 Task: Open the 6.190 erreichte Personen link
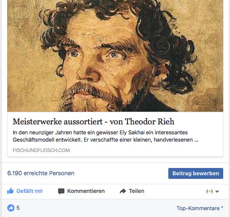coord(41,173)
